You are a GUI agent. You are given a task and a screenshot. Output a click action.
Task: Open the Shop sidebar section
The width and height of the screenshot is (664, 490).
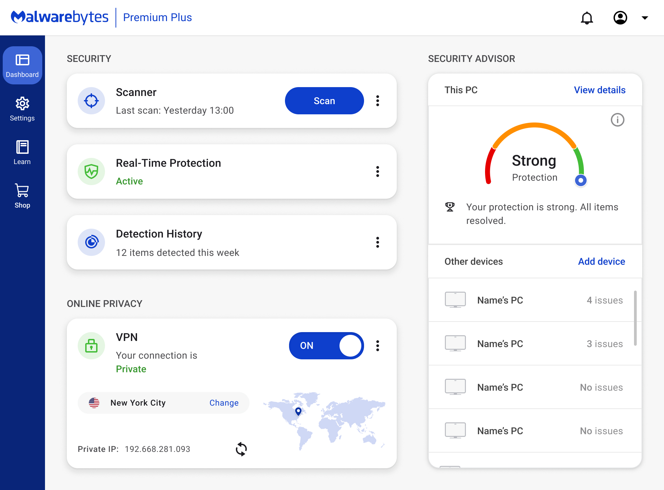pyautogui.click(x=22, y=196)
